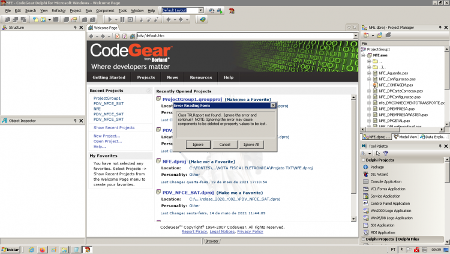Click the Ignore All button

251,145
